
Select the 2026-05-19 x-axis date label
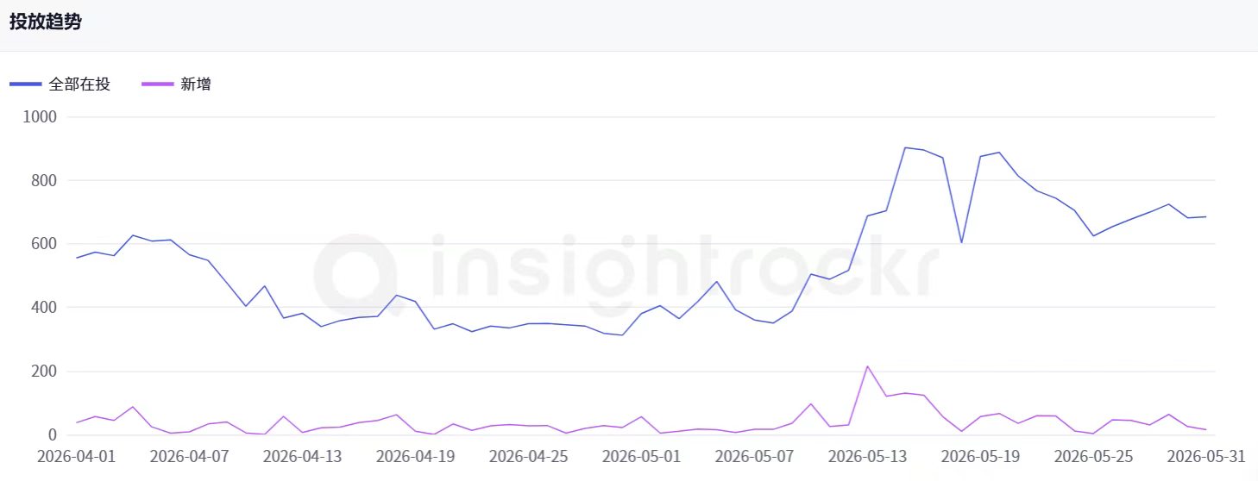point(980,456)
